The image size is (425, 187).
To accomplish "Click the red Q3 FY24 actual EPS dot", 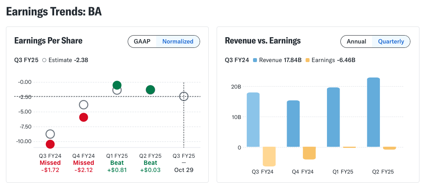I will coord(50,144).
